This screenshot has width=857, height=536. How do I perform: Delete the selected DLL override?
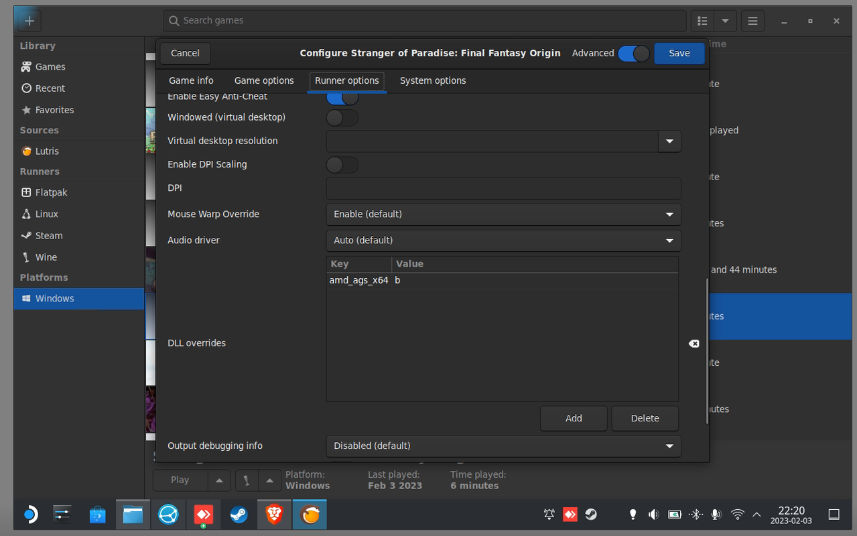pos(645,418)
